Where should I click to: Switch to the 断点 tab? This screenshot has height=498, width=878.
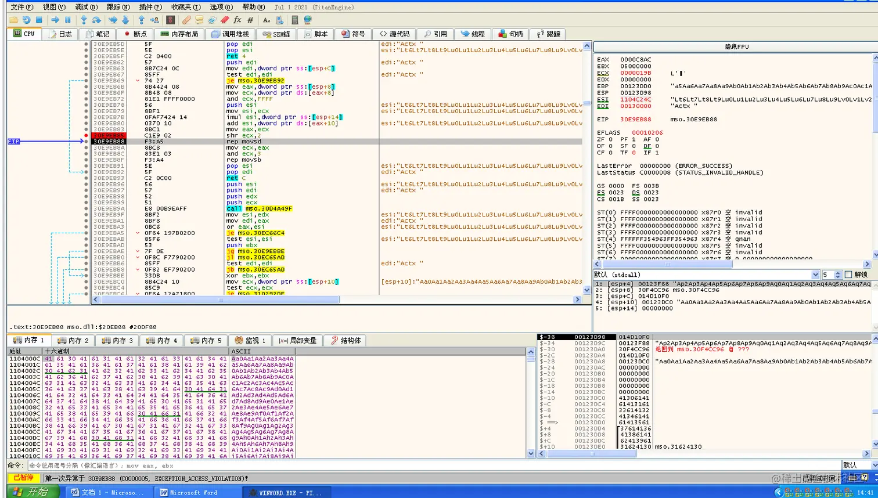135,34
